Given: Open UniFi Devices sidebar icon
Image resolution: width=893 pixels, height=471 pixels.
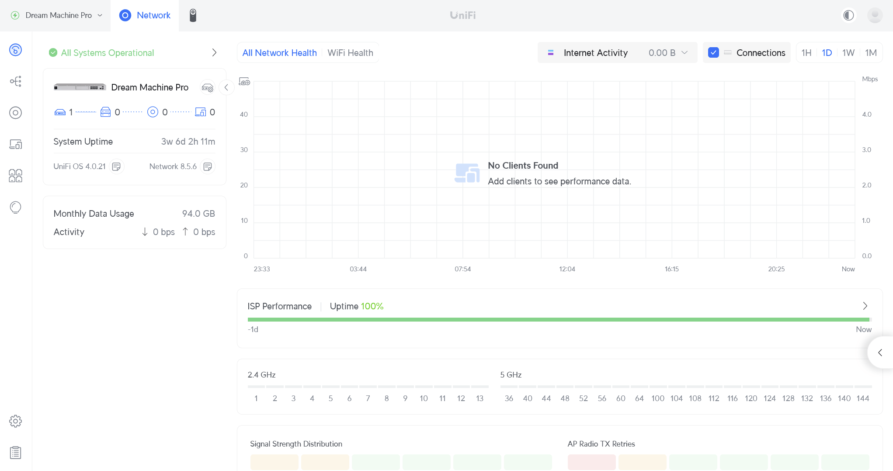Looking at the screenshot, I should [15, 113].
